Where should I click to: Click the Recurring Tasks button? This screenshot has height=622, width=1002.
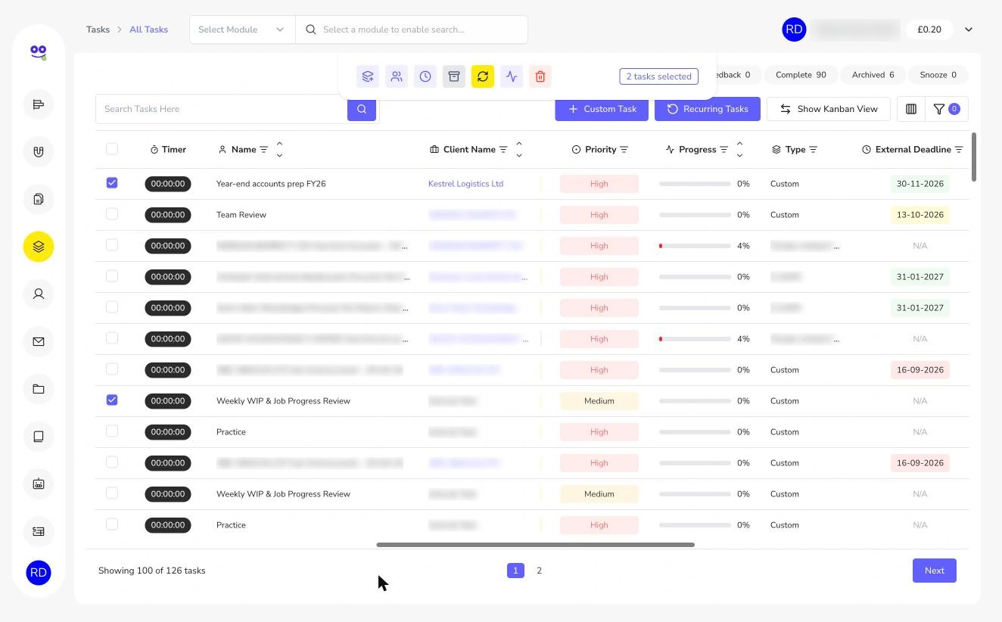coord(708,109)
